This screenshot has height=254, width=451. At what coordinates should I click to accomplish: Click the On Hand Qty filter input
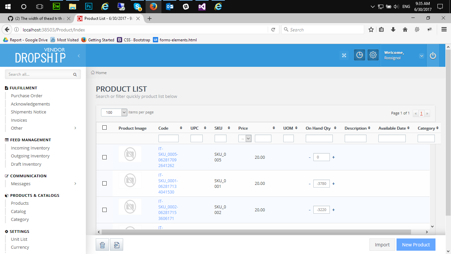tap(319, 139)
